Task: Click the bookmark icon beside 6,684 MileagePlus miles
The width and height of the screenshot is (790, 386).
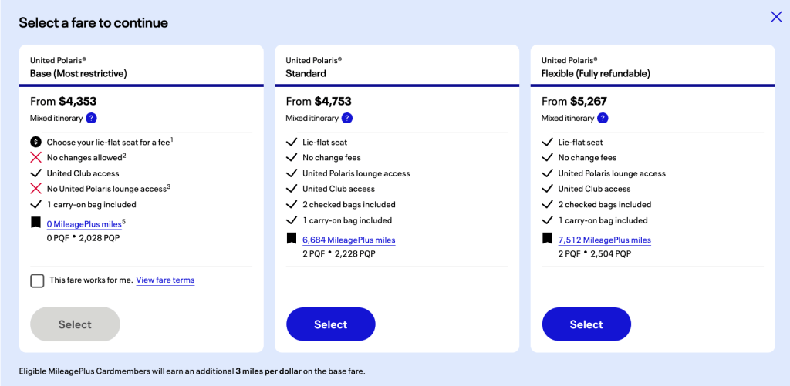Action: 292,239
